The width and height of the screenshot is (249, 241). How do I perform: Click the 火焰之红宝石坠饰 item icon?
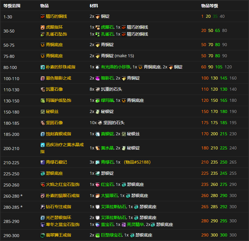pos(43,185)
